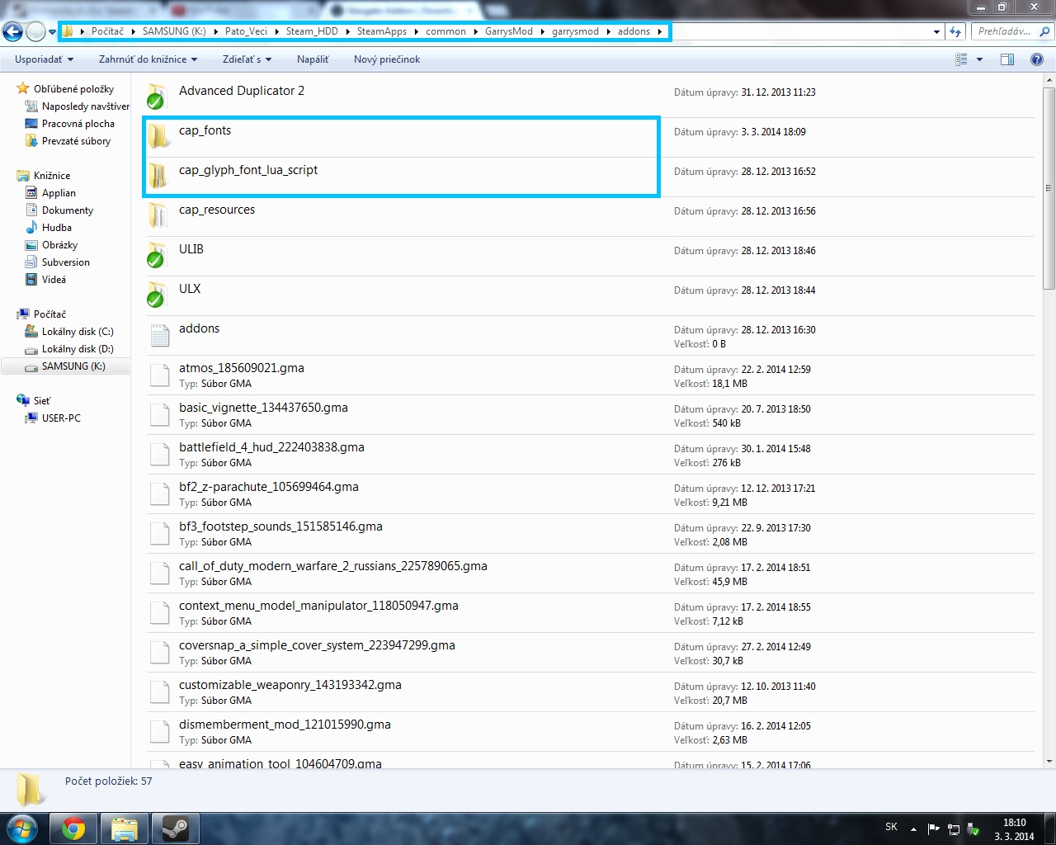Select the cap_fonts folder icon
This screenshot has height=845, width=1056.
click(x=158, y=136)
